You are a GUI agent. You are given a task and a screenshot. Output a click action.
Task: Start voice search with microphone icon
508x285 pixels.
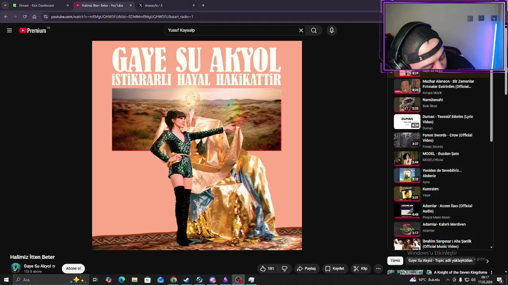coord(332,30)
